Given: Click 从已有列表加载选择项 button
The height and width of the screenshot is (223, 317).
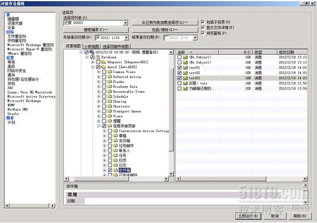Looking at the screenshot, I should (164, 22).
